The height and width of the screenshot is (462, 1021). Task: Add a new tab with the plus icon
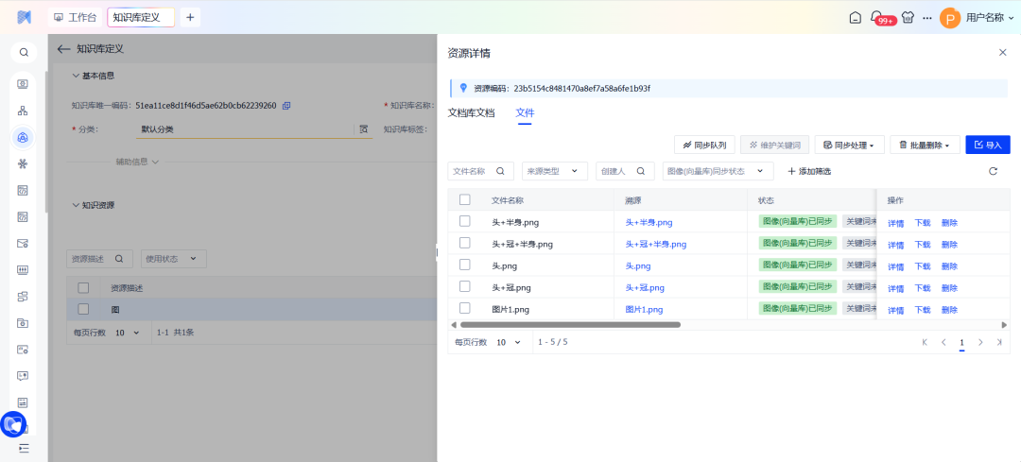tap(190, 18)
